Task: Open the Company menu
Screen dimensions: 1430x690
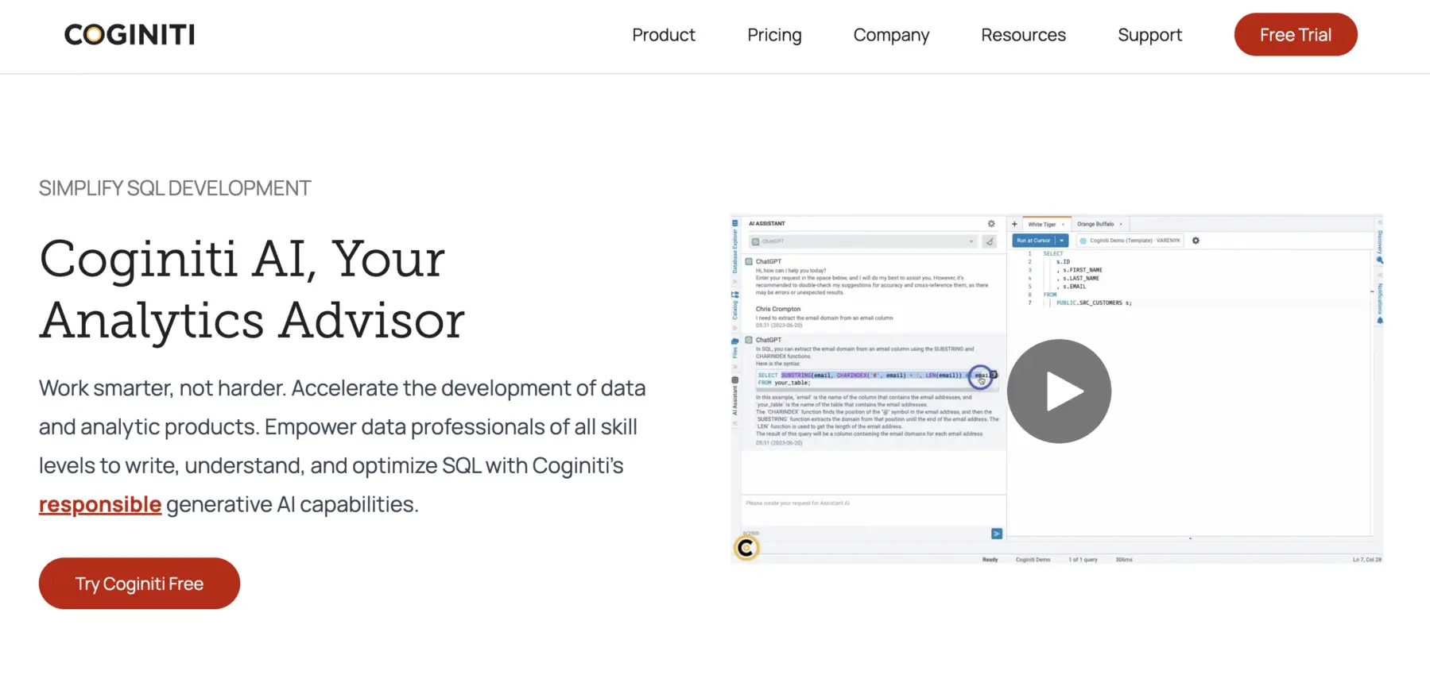Action: coord(891,35)
